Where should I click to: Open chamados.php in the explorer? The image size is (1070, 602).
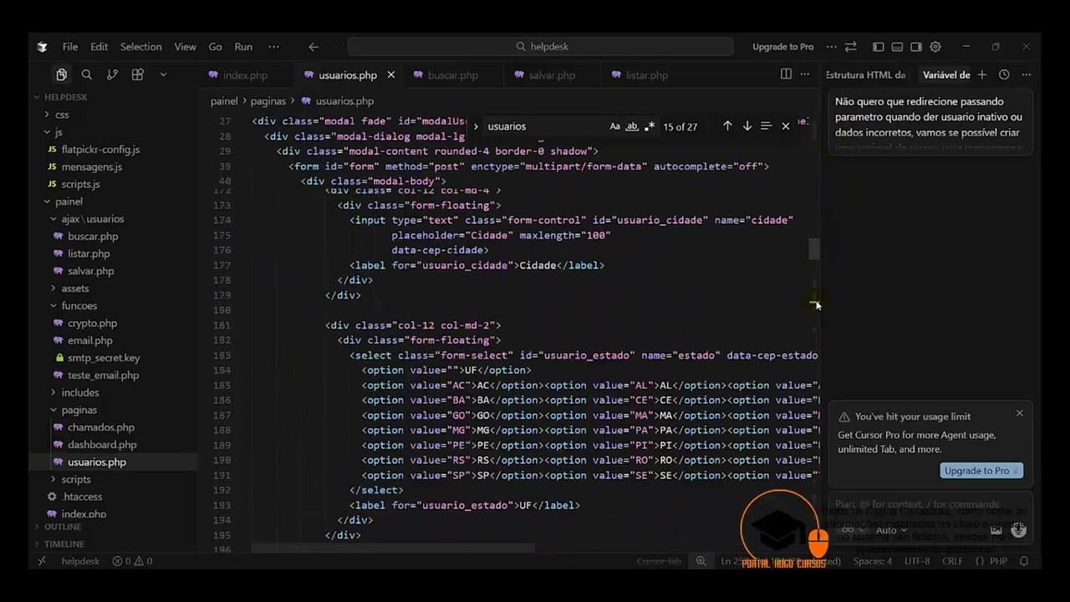point(100,427)
